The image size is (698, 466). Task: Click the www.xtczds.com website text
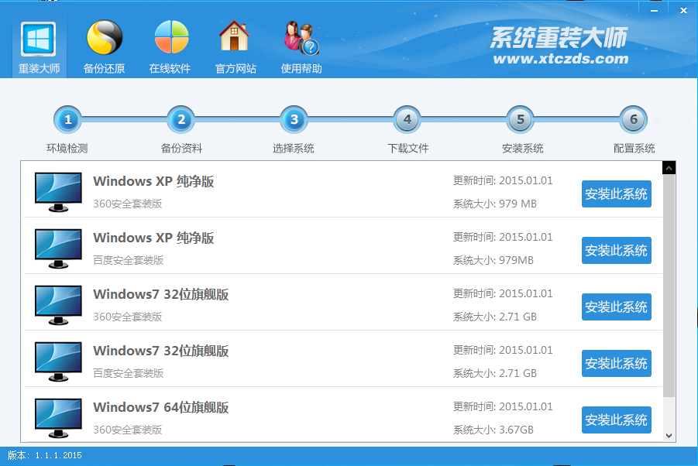(x=561, y=59)
